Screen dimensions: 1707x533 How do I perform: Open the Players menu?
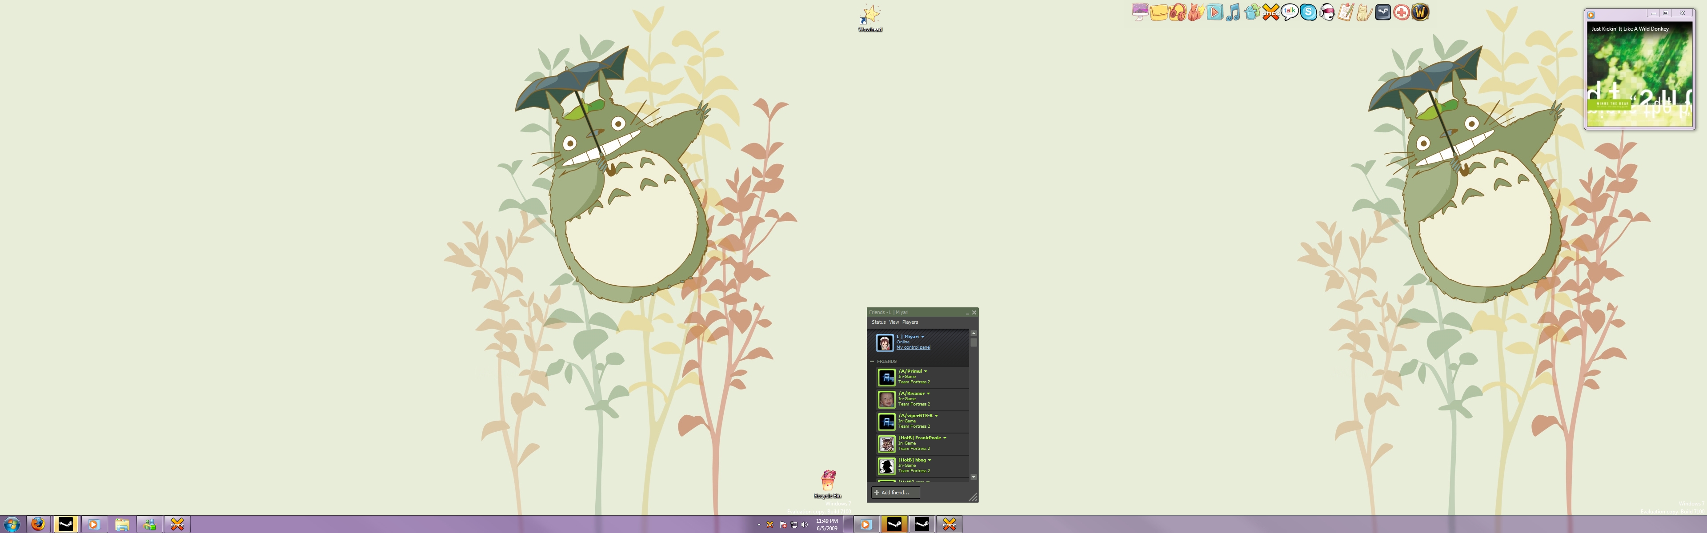(910, 322)
